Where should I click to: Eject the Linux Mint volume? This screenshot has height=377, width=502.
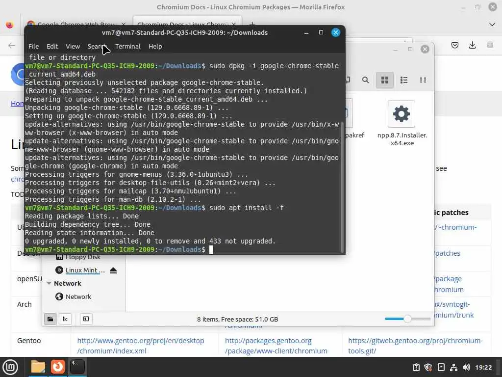click(113, 270)
